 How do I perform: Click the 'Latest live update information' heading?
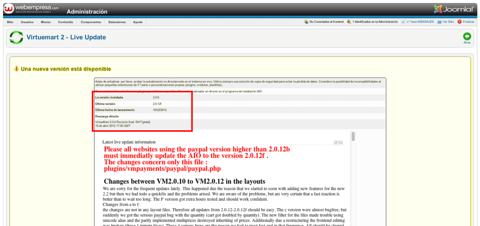point(129,142)
